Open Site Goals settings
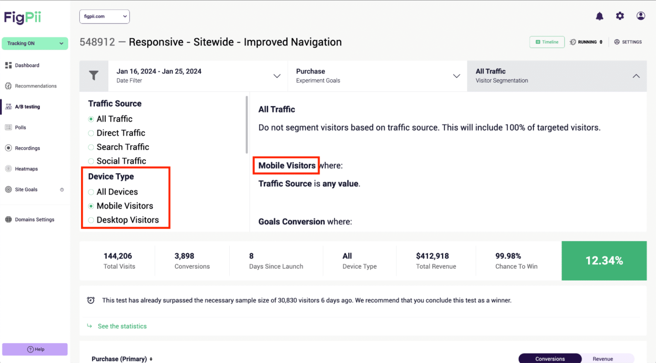 [x=26, y=189]
